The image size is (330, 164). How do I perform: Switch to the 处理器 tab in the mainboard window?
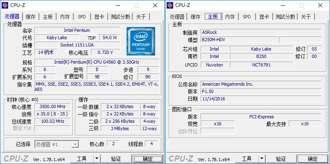(x=177, y=17)
